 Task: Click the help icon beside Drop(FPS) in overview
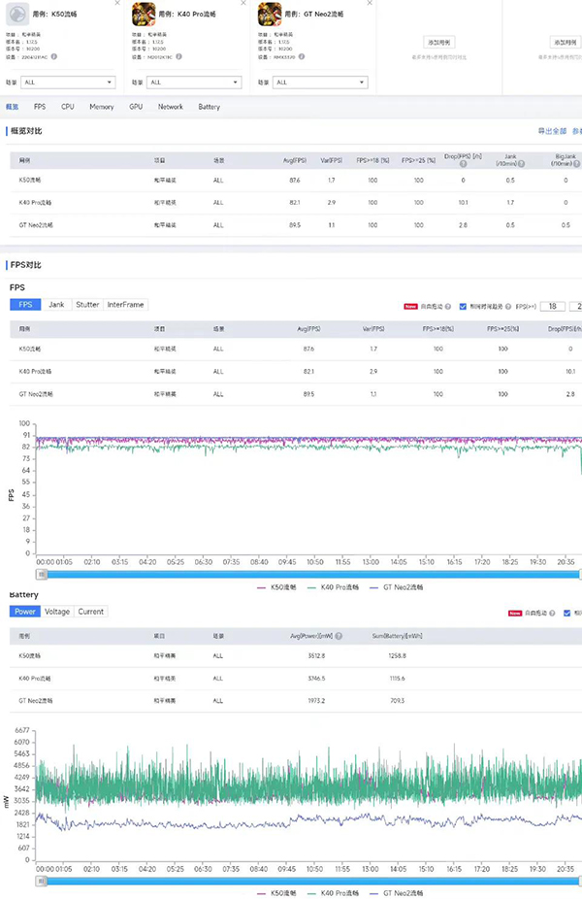(463, 163)
